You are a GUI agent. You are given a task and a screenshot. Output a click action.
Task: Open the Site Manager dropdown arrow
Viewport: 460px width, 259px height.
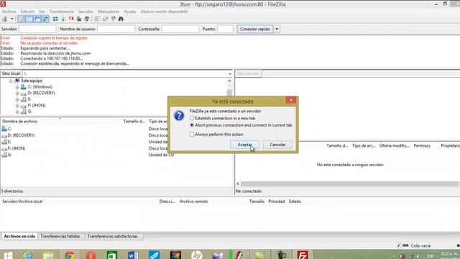[12, 19]
